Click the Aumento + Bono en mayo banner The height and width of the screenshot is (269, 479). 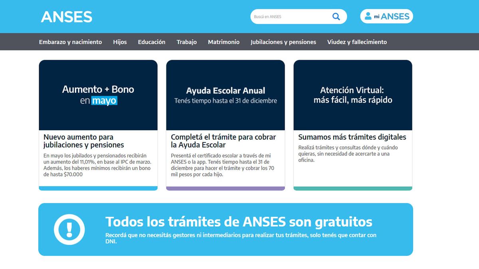98,95
